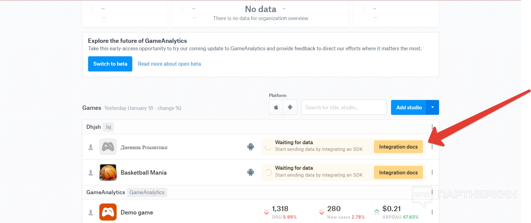Filter games by Android platform
The height and width of the screenshot is (223, 531).
tap(290, 107)
